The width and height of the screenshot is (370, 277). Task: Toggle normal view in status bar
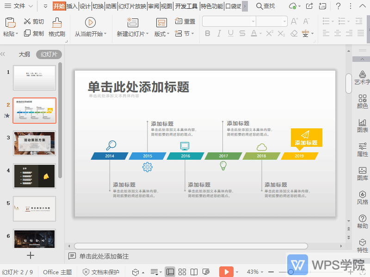[170, 272]
